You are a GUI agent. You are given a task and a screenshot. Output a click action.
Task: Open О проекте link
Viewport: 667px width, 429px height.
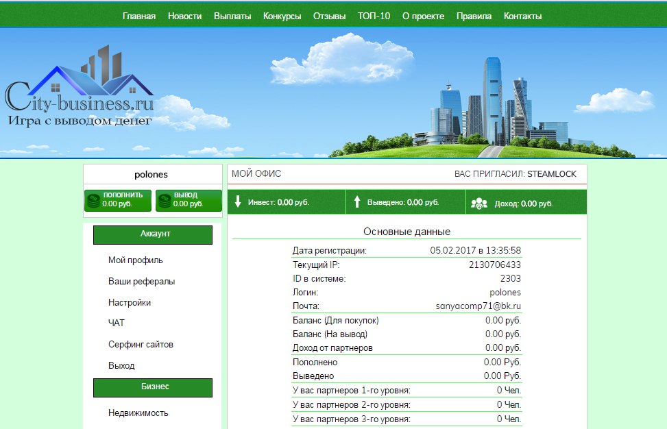pyautogui.click(x=423, y=16)
